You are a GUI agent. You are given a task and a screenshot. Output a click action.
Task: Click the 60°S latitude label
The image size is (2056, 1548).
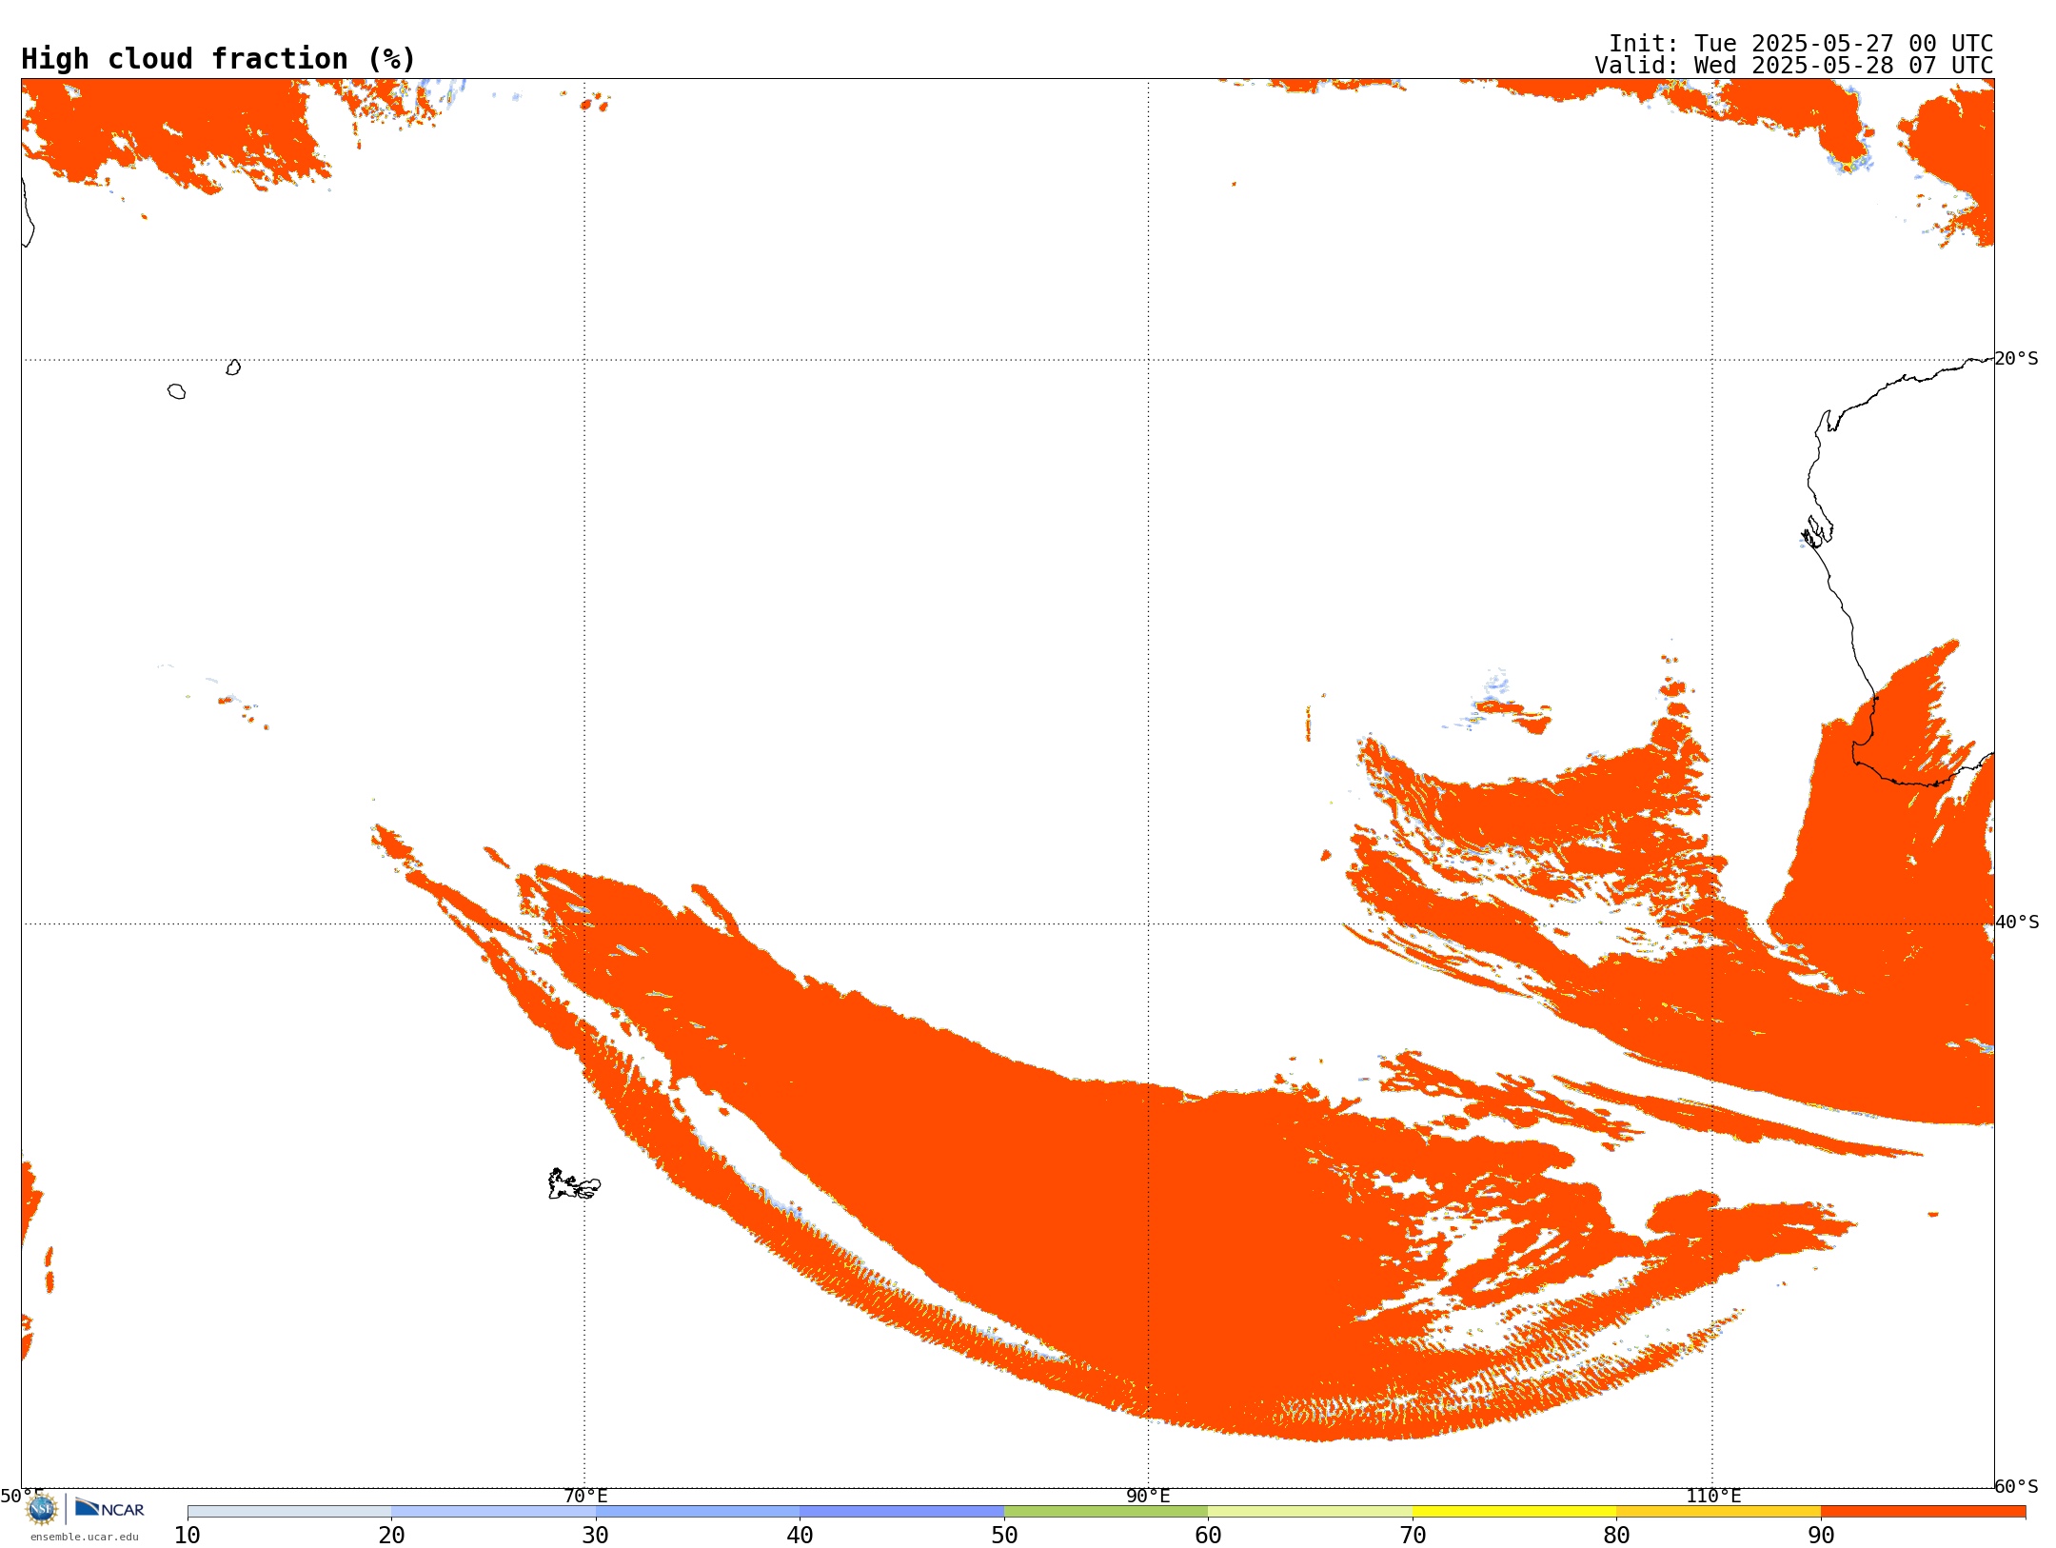[2017, 1486]
